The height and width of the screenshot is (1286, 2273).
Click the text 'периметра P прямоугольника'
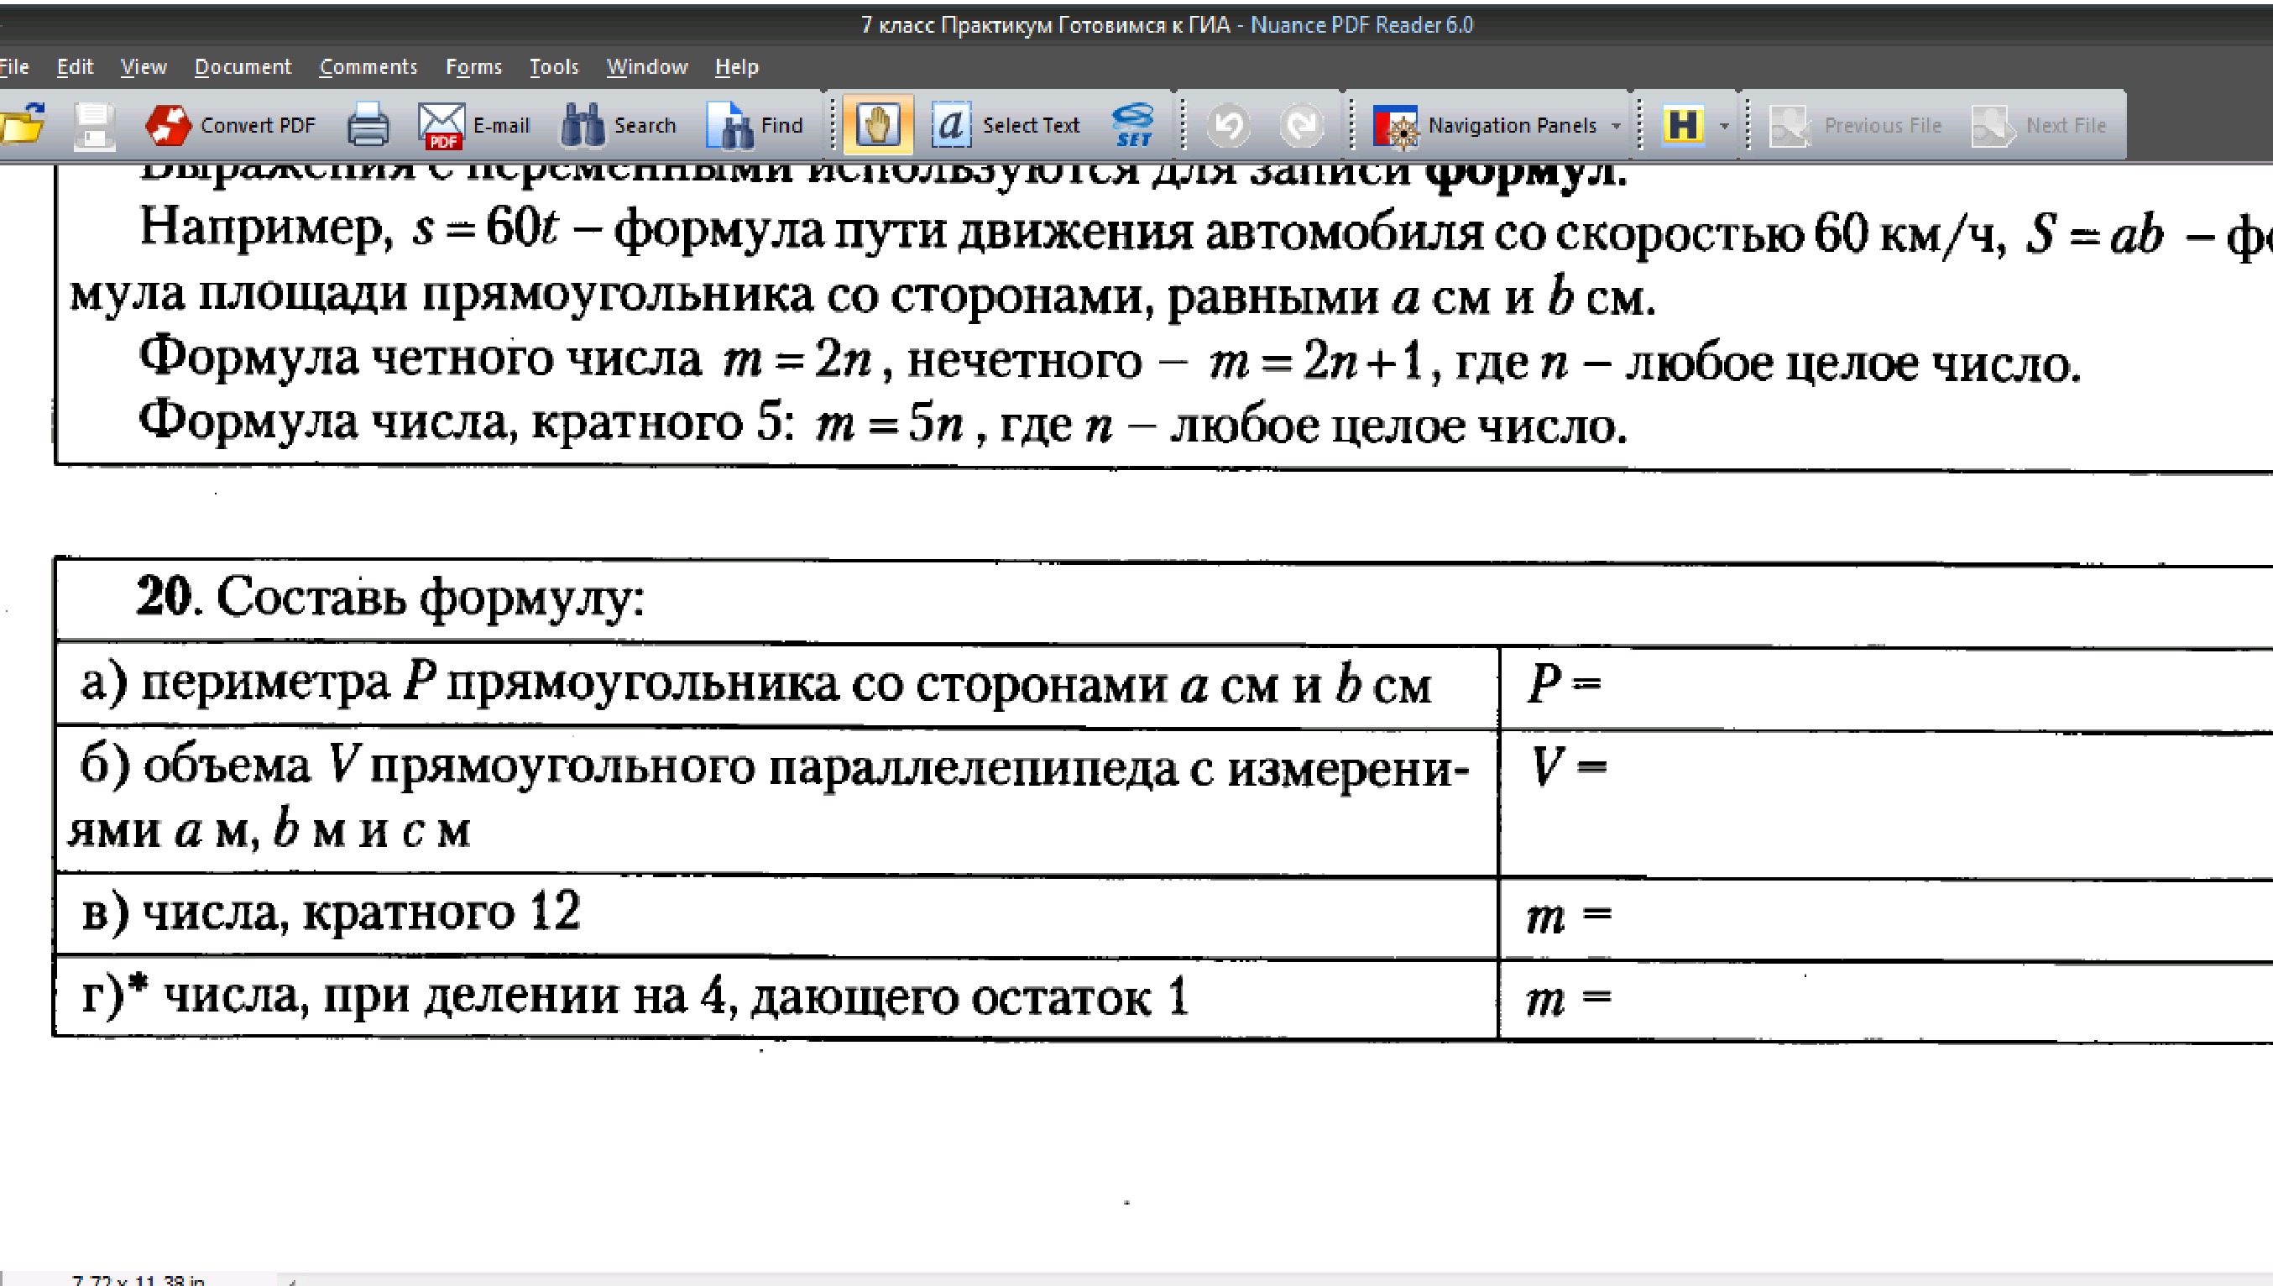pos(489,683)
